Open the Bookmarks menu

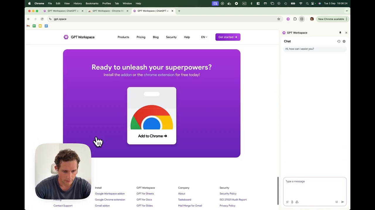(x=92, y=3)
